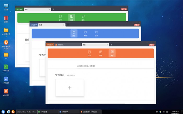Open WPS 表格 desktop shortcut
Viewport: 183px width, 114px height.
tap(6, 68)
